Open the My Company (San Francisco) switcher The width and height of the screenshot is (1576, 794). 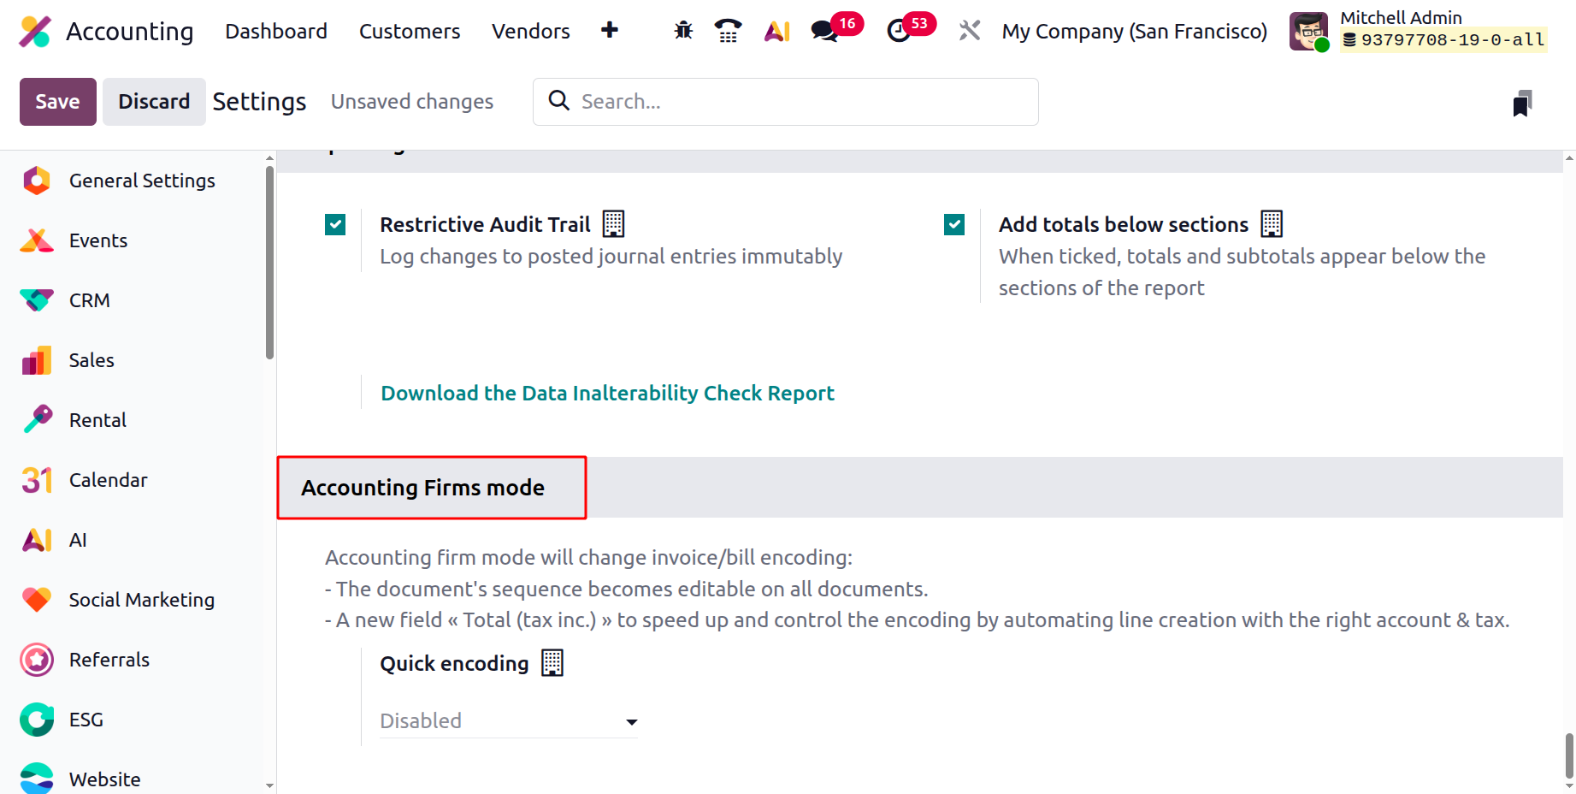[1134, 32]
